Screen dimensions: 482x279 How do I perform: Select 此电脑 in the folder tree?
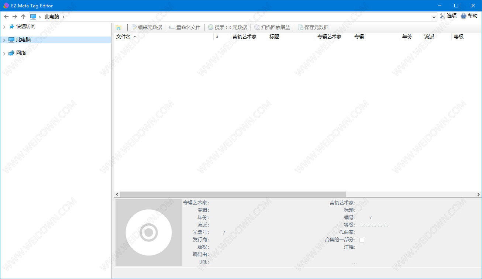[23, 40]
